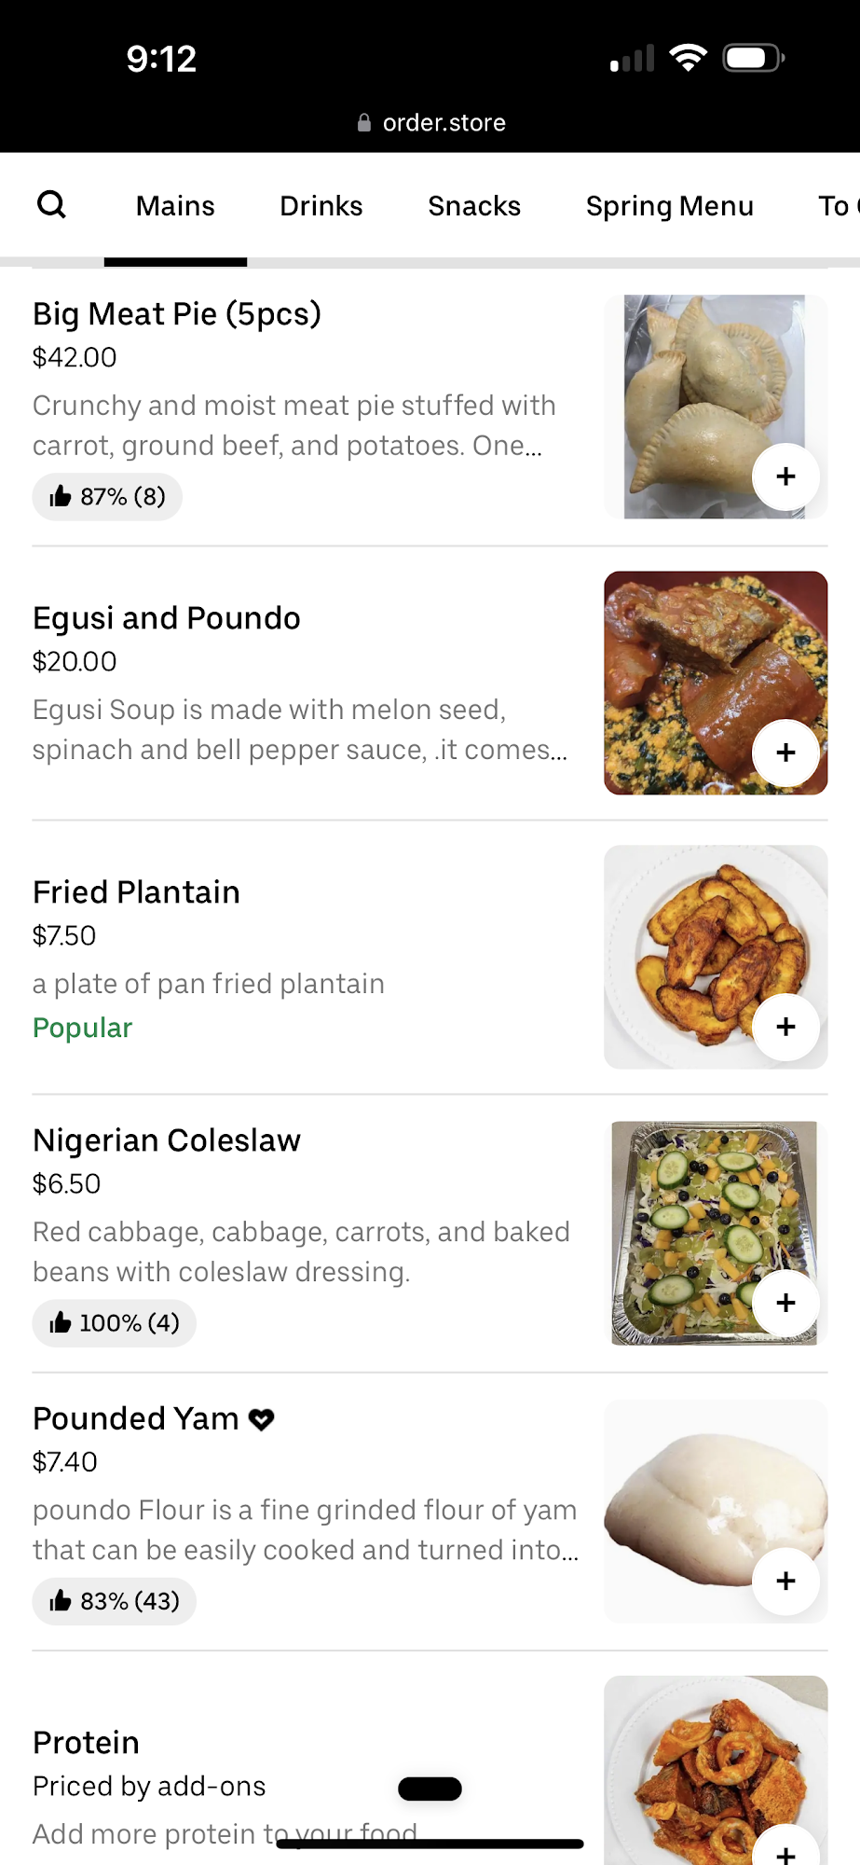Select the Mains tab
Image resolution: width=860 pixels, height=1865 pixels.
pos(175,206)
